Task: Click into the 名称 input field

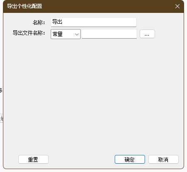Action: tap(93, 22)
